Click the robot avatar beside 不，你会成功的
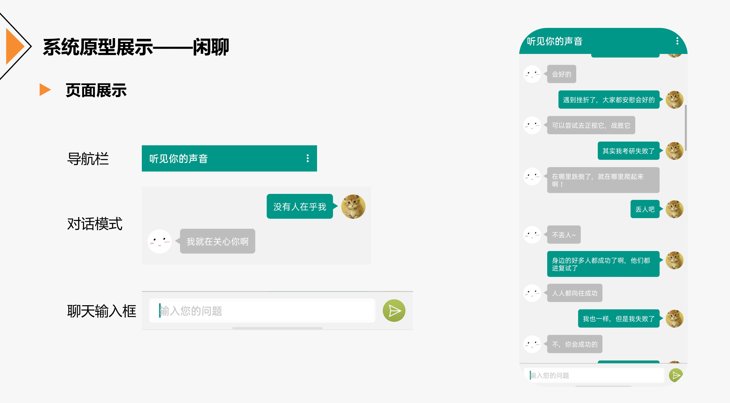The image size is (730, 403). pos(532,344)
